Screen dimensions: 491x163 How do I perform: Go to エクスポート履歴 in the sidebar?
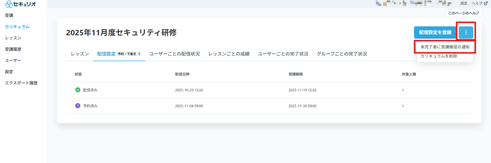coord(21,83)
